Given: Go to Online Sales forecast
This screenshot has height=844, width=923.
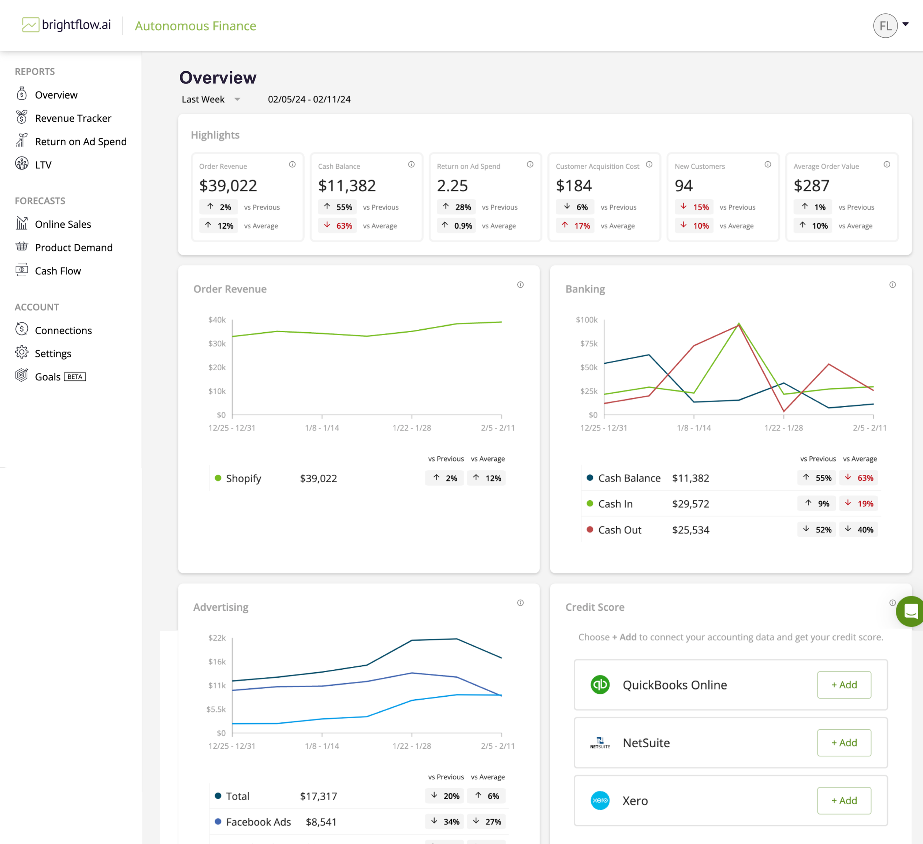Looking at the screenshot, I should point(63,224).
